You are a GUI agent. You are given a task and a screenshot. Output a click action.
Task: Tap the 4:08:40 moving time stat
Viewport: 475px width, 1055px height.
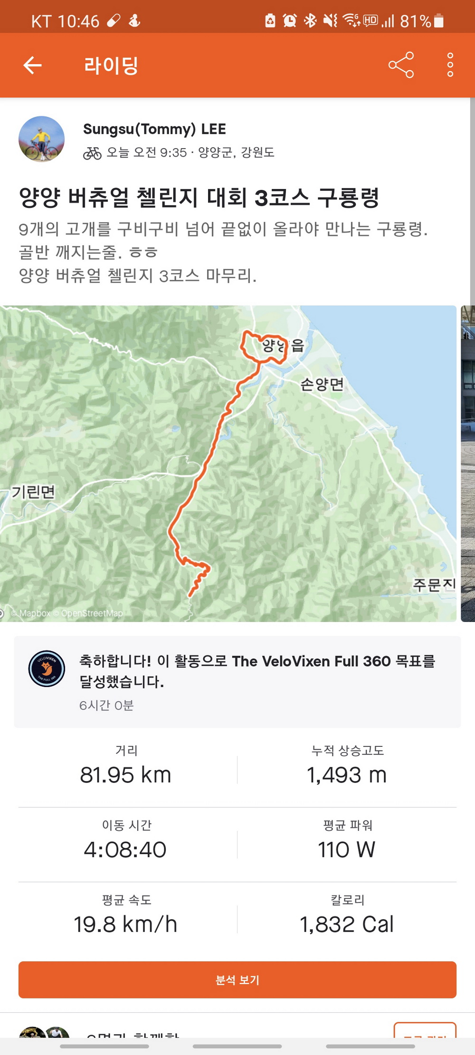125,849
